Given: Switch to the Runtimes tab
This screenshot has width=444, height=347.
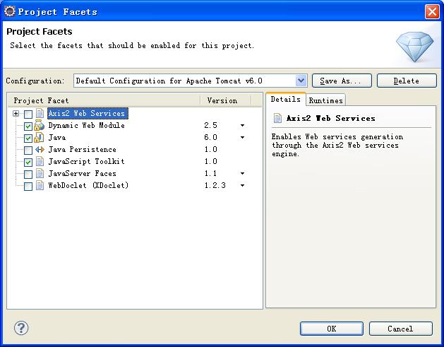Looking at the screenshot, I should tap(325, 100).
